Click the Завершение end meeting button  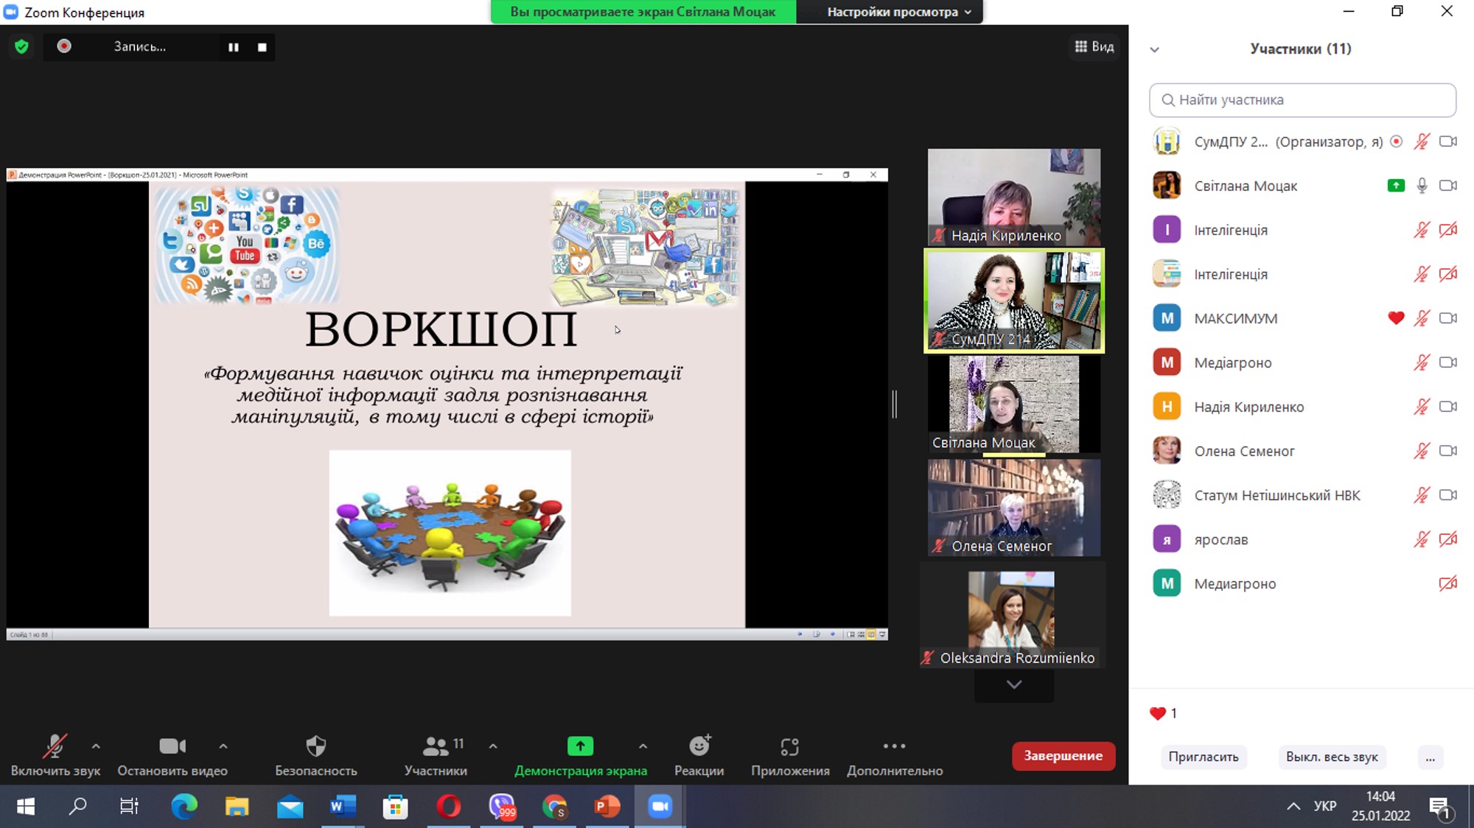click(1063, 756)
